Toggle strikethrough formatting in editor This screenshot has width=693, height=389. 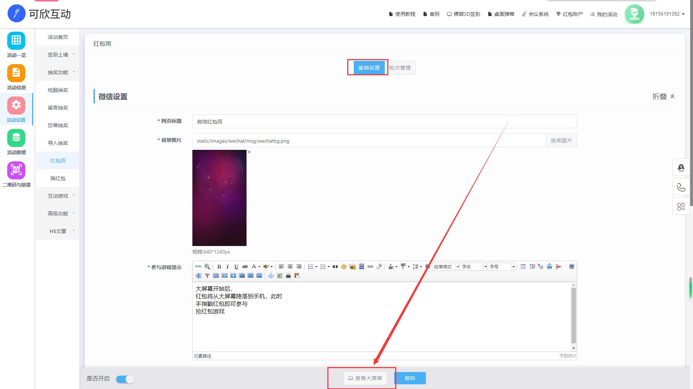(x=245, y=267)
